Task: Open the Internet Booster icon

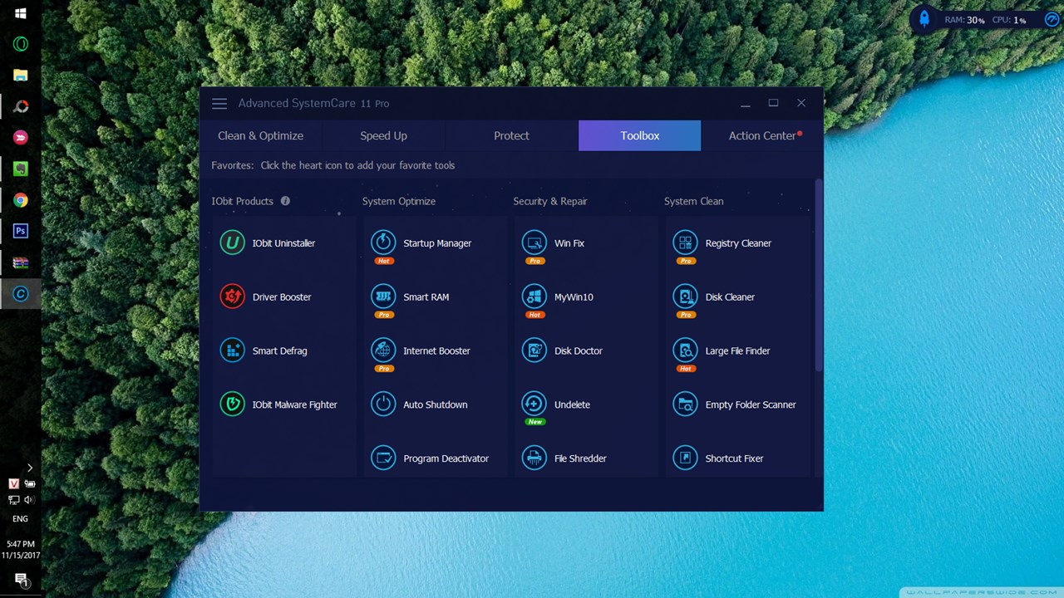Action: (383, 350)
